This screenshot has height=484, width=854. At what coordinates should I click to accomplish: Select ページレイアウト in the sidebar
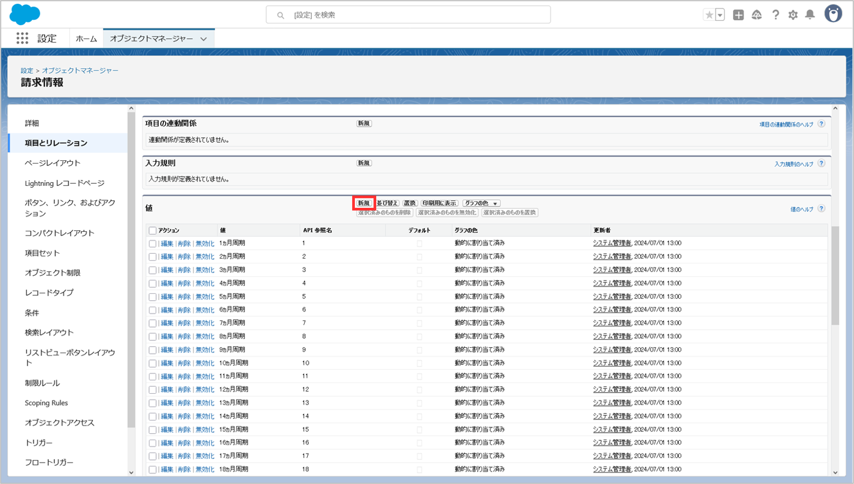(x=52, y=163)
